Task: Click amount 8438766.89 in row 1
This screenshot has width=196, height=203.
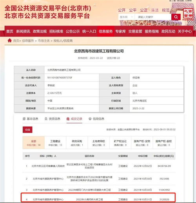Action: (x=164, y=166)
